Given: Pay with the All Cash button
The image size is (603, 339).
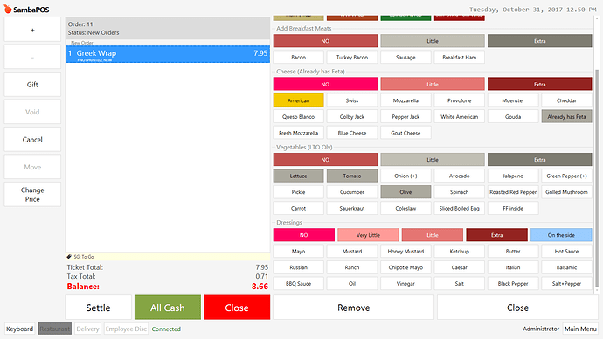Looking at the screenshot, I should (x=168, y=308).
